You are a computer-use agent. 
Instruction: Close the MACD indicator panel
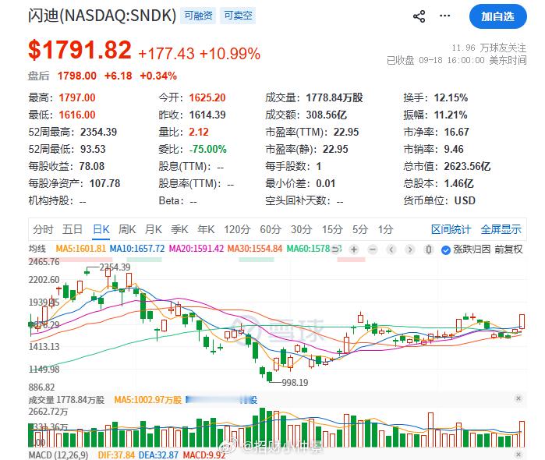coord(518,455)
